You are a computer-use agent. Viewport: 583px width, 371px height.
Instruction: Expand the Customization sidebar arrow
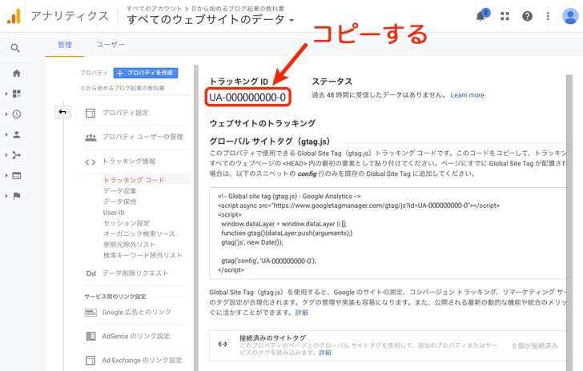6,94
